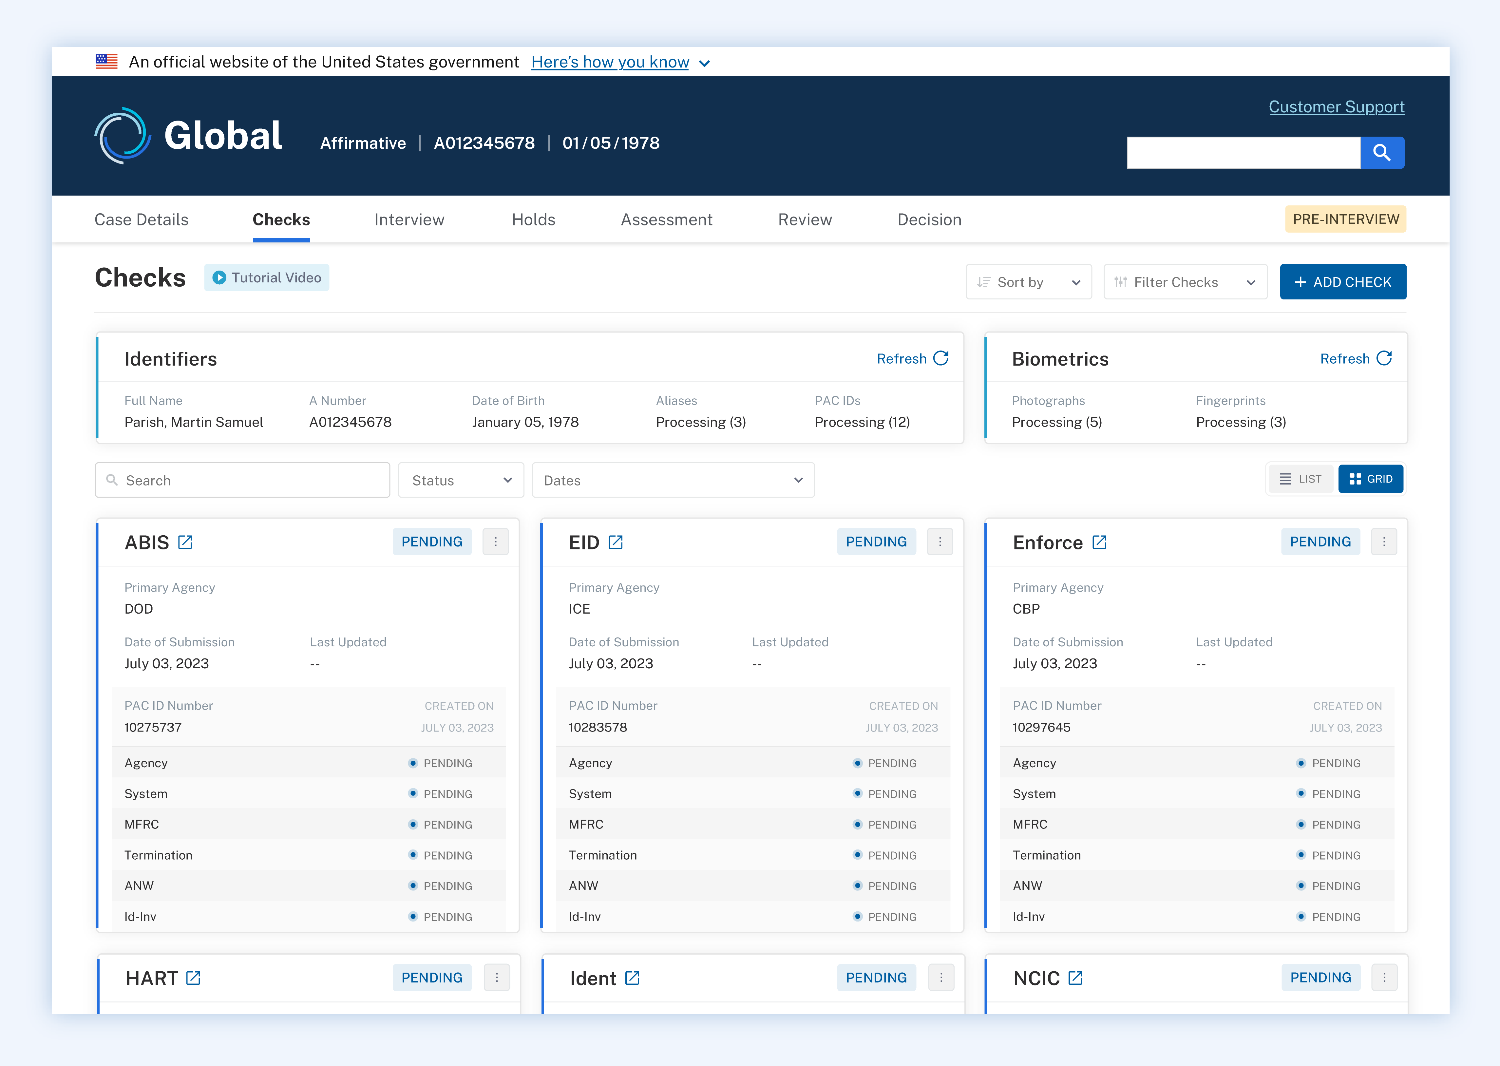Click PAC ID number 10275737
The height and width of the screenshot is (1066, 1500).
(x=153, y=727)
